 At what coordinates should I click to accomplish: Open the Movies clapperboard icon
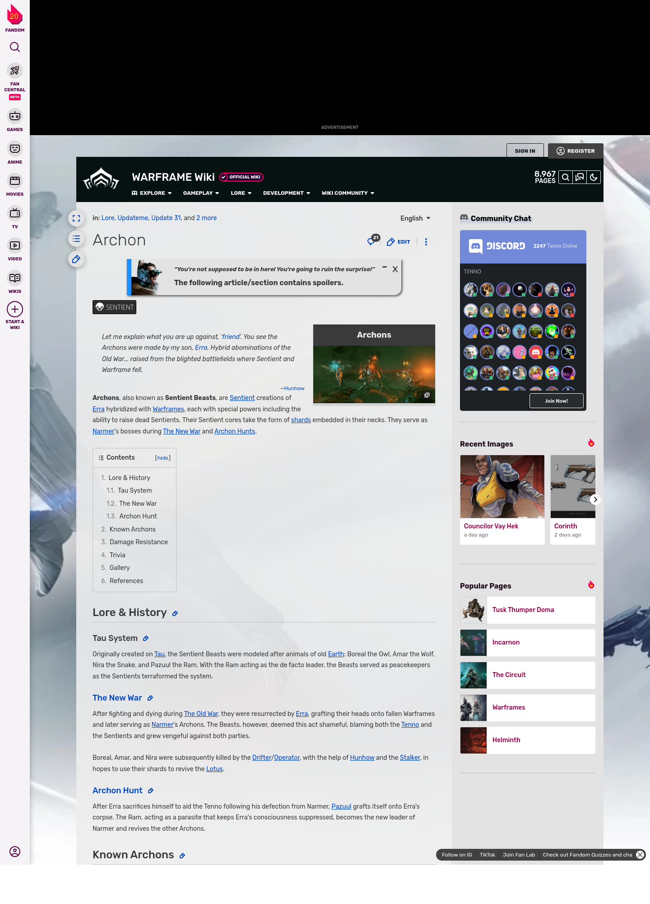[x=15, y=181]
